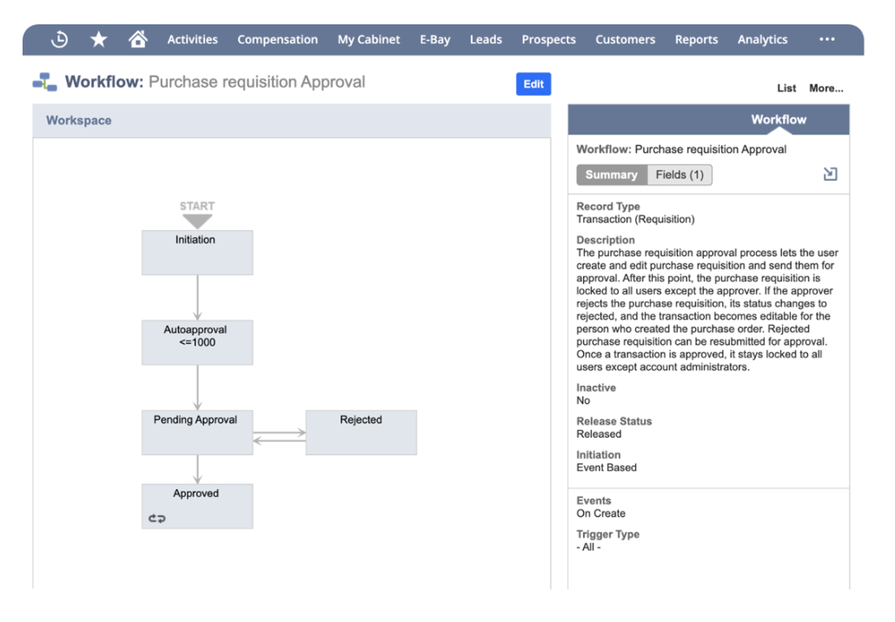Click the 'Event Based' initiation value
Screen dimensions: 895x622
coord(607,467)
